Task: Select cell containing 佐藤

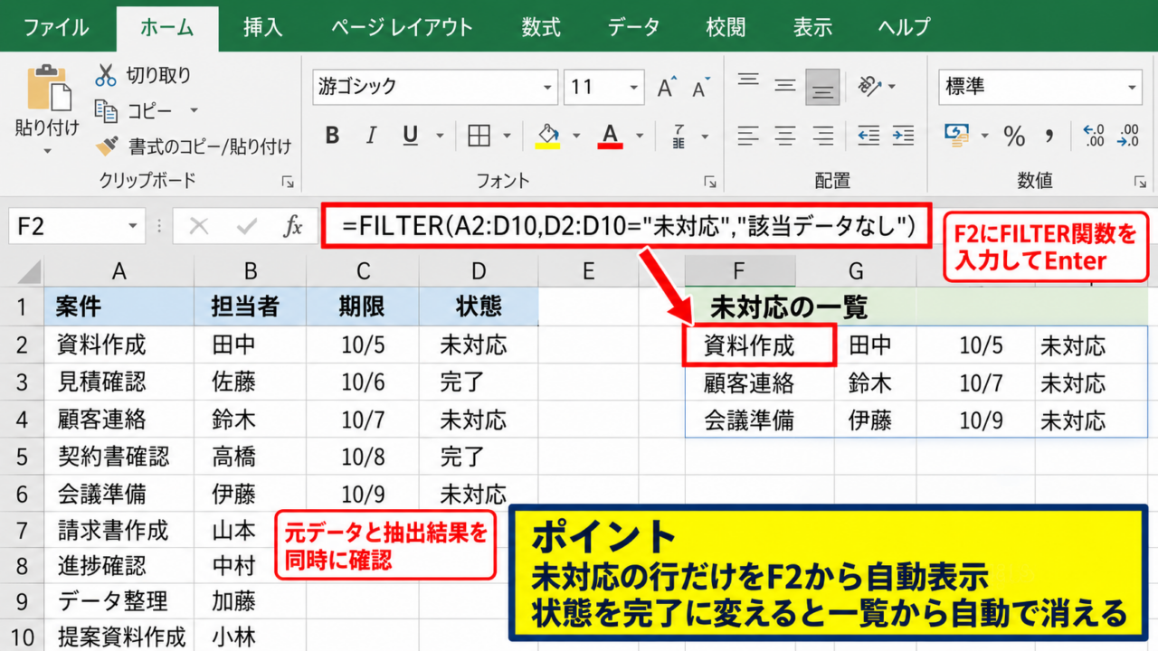Action: [251, 382]
